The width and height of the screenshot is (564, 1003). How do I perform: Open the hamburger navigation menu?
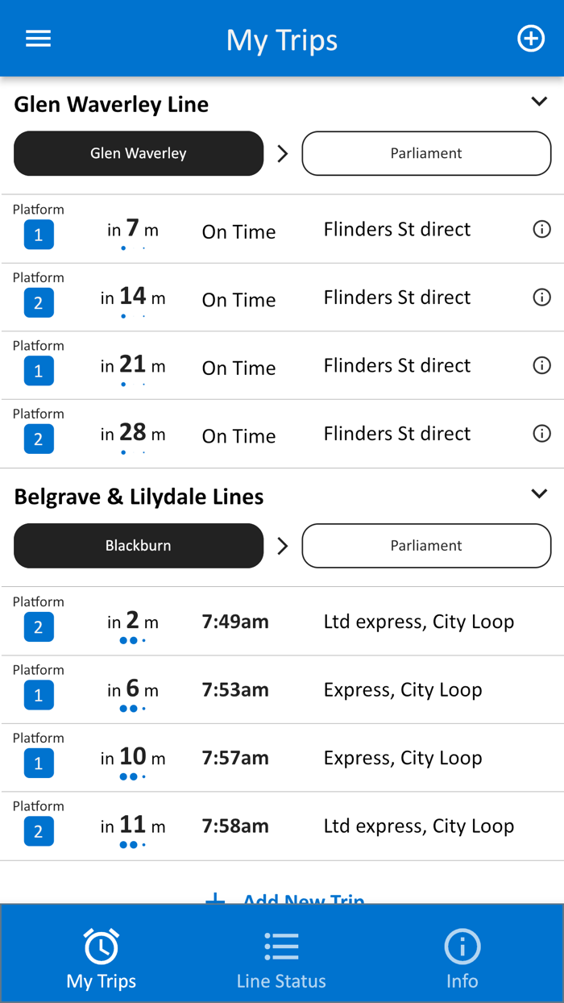pyautogui.click(x=38, y=38)
